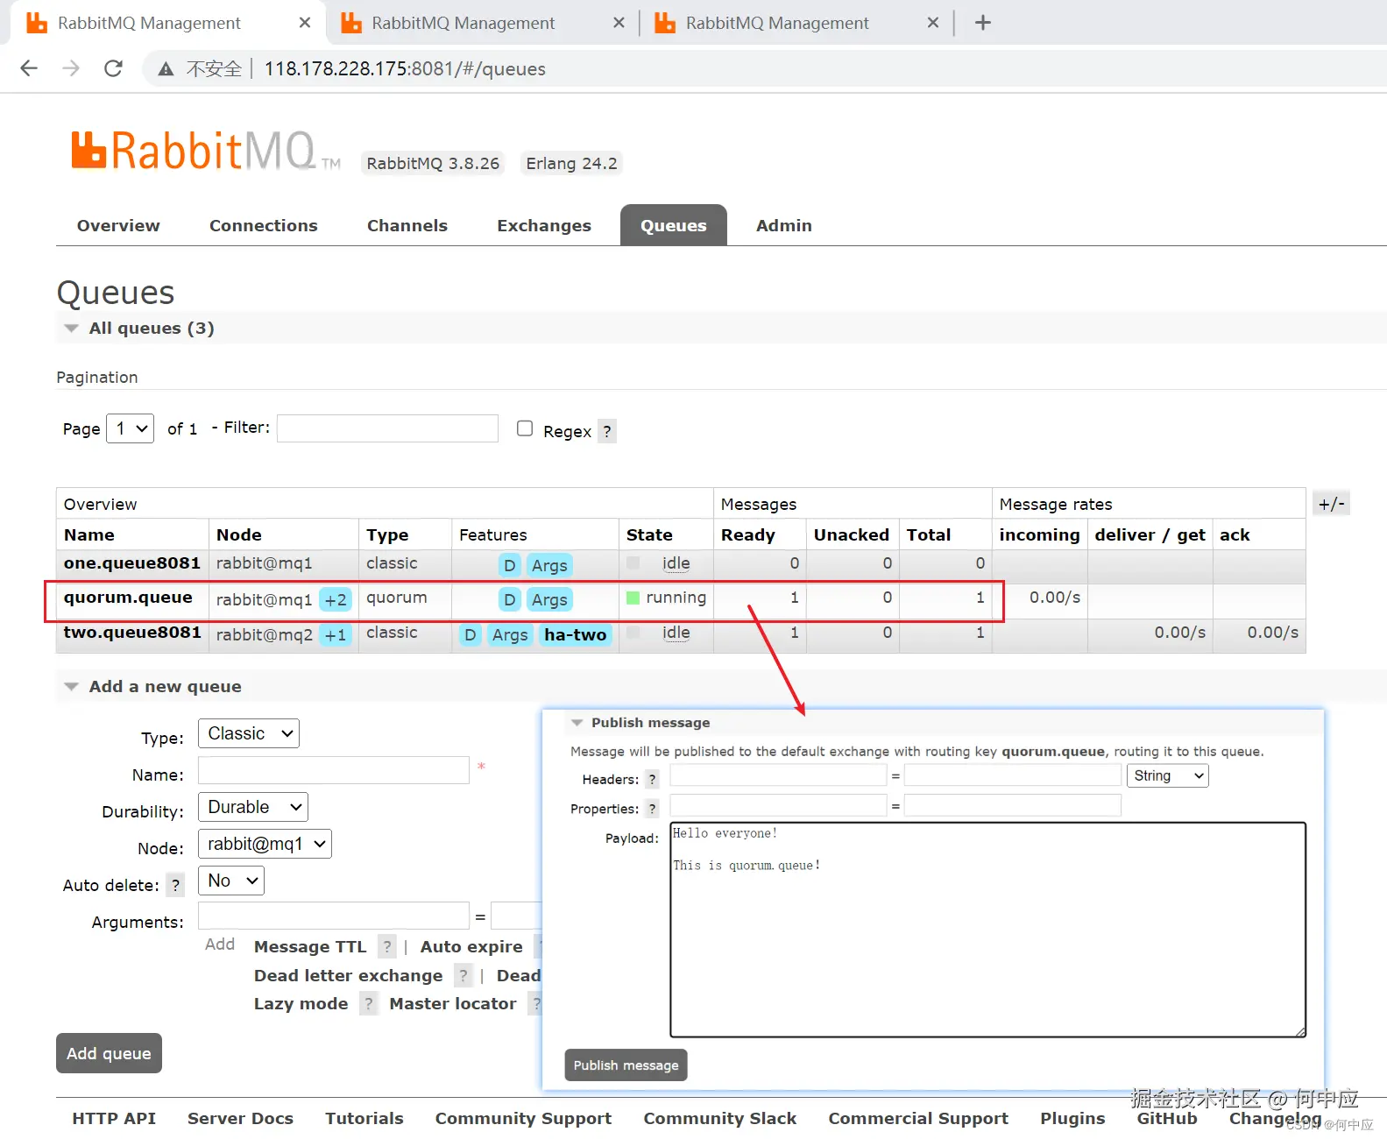Reload the page with the refresh icon

click(113, 68)
